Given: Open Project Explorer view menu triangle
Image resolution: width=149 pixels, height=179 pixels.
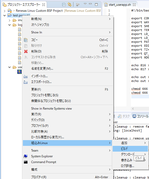Looking at the screenshot, I should pos(85,4).
